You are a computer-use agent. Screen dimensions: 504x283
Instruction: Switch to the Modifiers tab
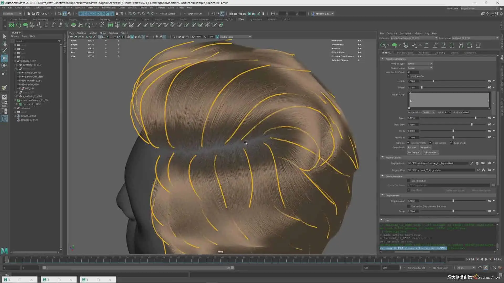point(424,53)
